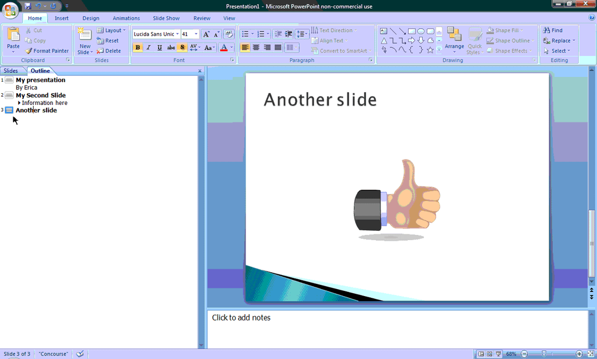Click the zoom slider handle
This screenshot has height=359, width=597.
coord(544,354)
